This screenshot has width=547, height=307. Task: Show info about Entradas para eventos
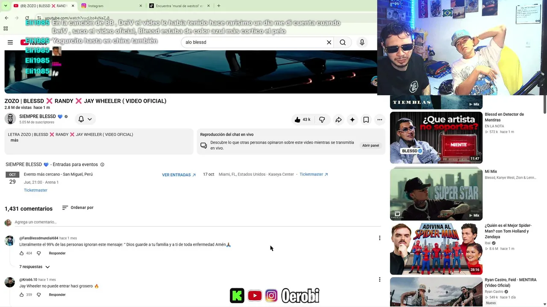102,165
